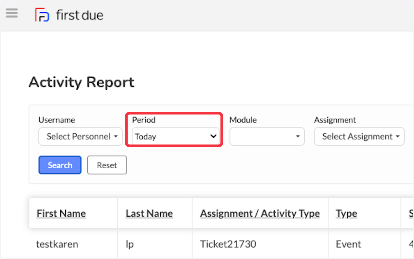Open the Select Assignment dropdown

pos(359,137)
